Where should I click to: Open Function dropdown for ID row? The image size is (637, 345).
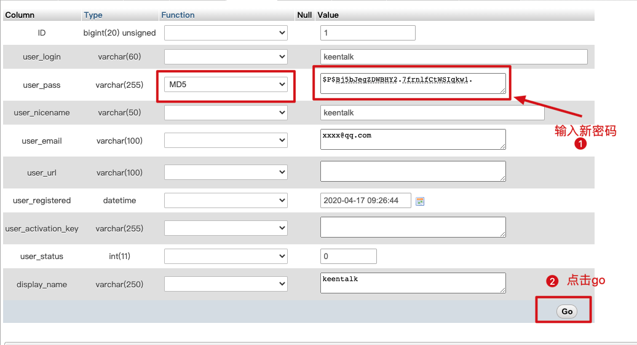coord(226,33)
